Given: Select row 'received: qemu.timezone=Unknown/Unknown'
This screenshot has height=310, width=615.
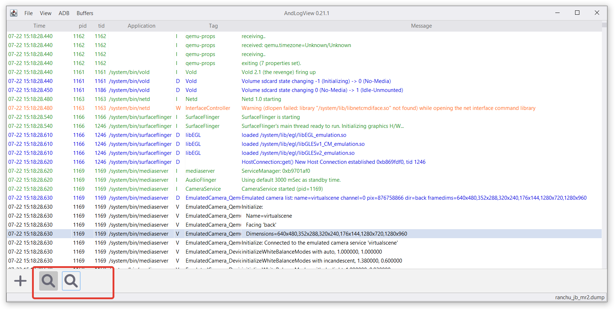Looking at the screenshot, I should point(304,45).
